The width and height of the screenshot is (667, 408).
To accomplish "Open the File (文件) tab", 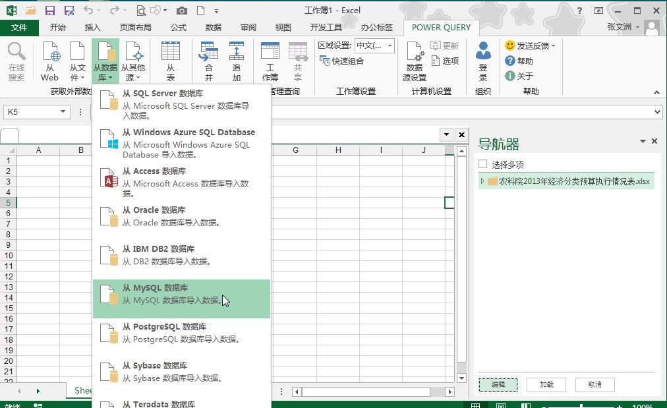I will pos(19,27).
